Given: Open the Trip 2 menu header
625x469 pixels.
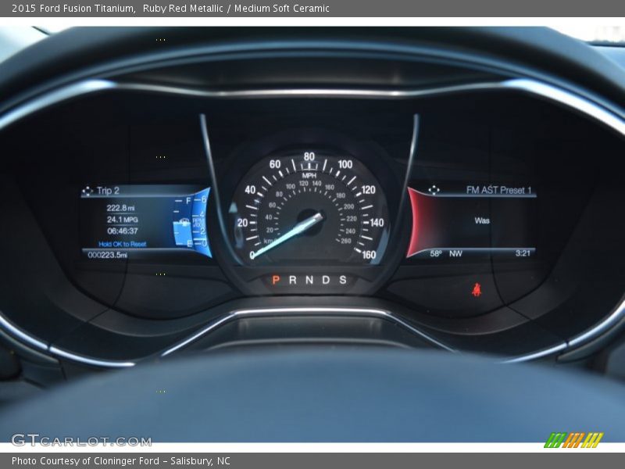Looking at the screenshot, I should (108, 191).
